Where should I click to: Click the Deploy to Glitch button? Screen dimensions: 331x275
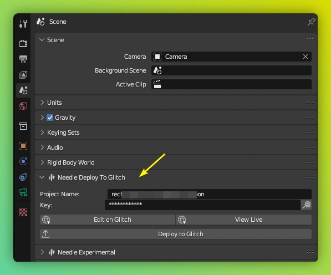tap(176, 234)
